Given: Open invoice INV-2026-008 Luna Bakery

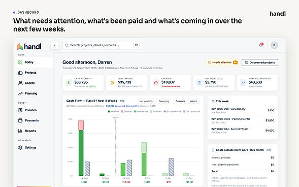Looking at the screenshot, I should pyautogui.click(x=243, y=110).
